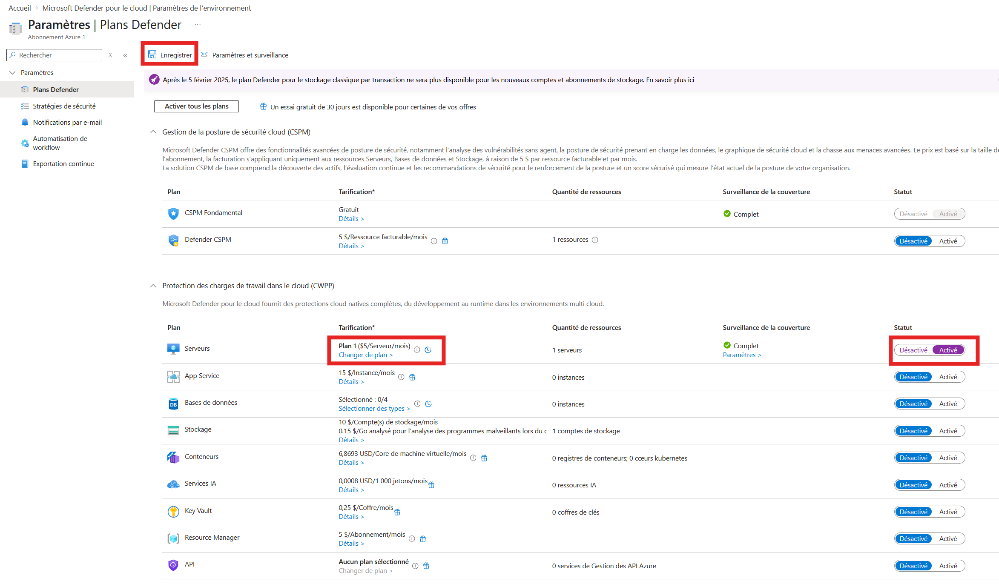Click the Activer tous les plans button

pos(196,106)
